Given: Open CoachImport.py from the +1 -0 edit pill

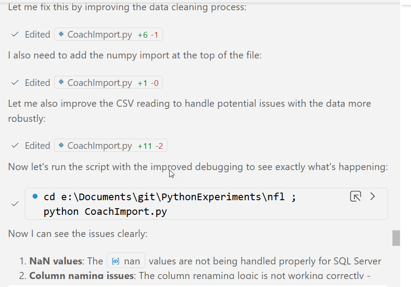Looking at the screenshot, I should tap(100, 83).
